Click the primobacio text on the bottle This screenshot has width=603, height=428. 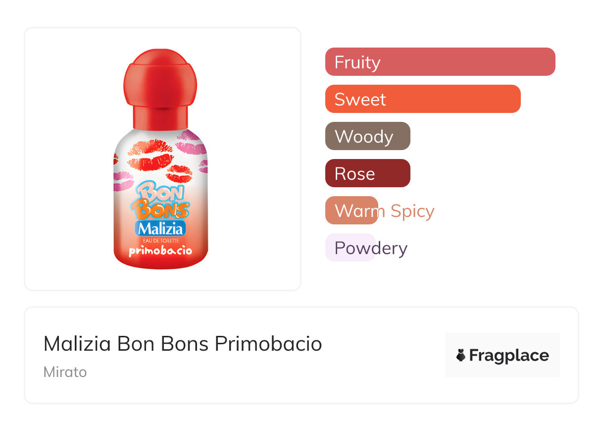pos(160,251)
